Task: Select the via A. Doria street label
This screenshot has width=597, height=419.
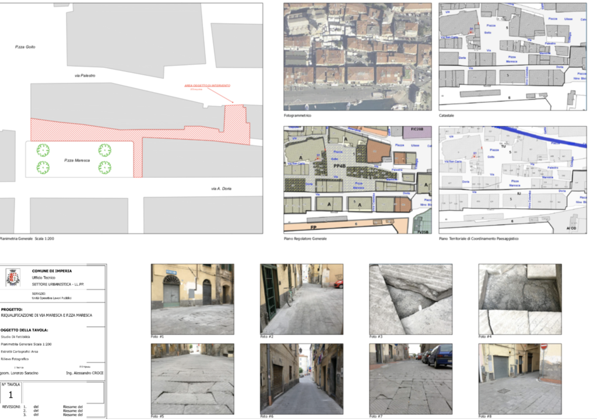Action: pos(222,188)
